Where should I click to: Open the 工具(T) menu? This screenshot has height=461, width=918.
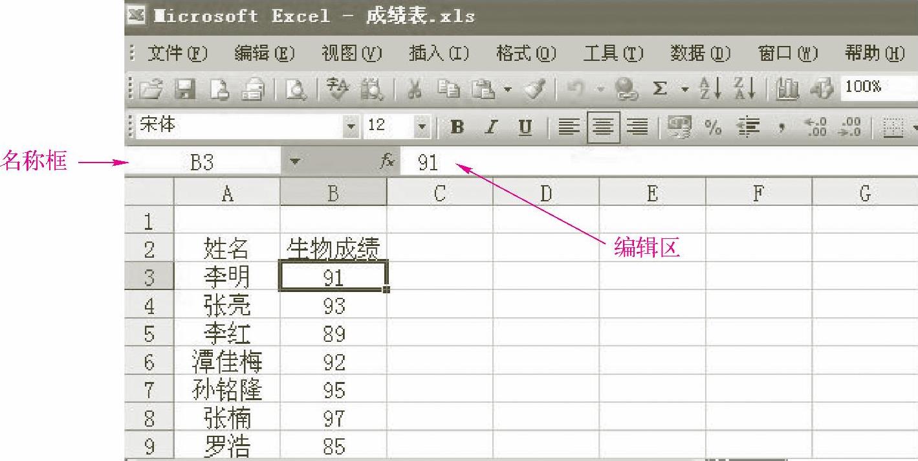pyautogui.click(x=613, y=53)
